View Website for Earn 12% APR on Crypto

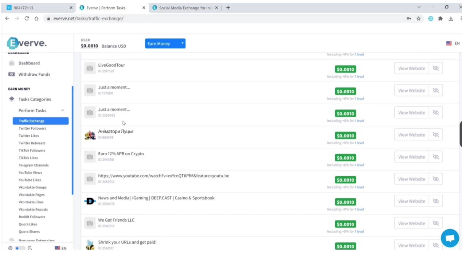(411, 157)
